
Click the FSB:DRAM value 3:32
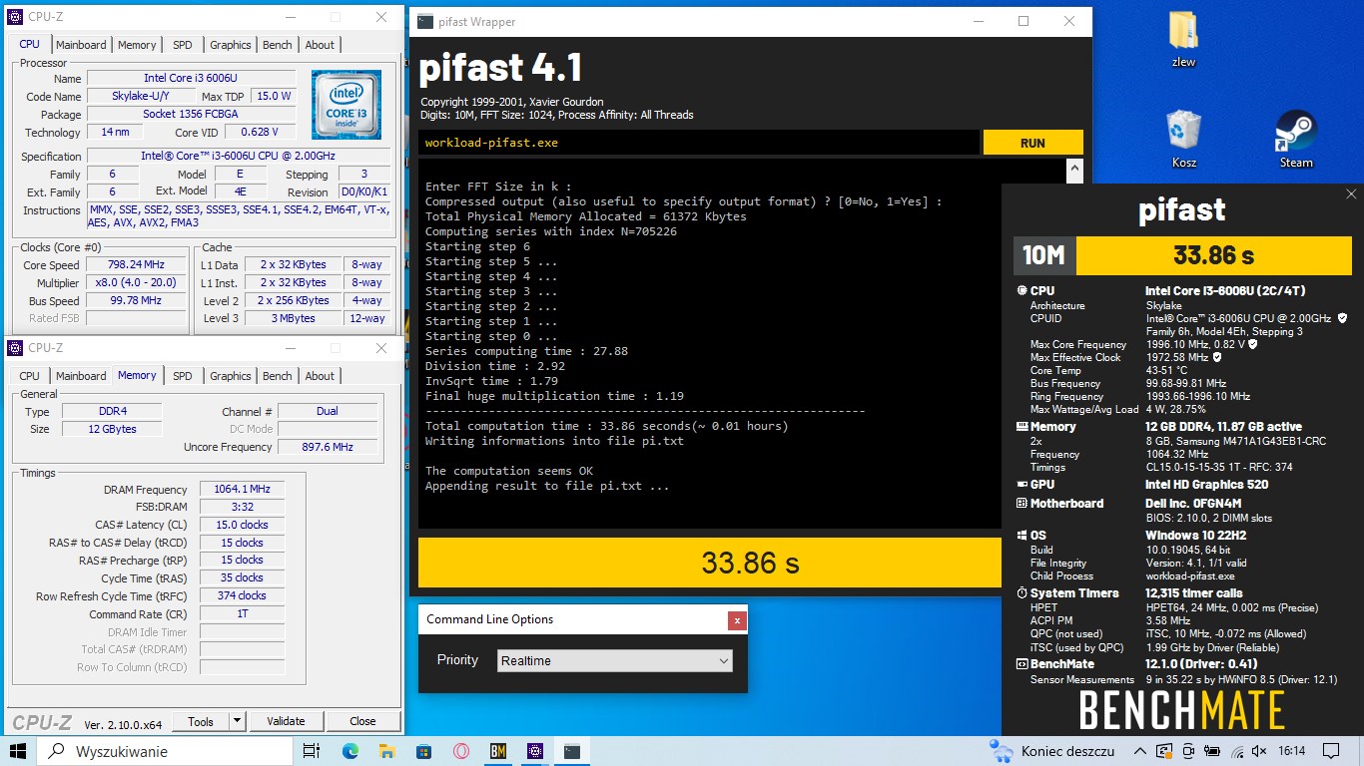[x=242, y=507]
